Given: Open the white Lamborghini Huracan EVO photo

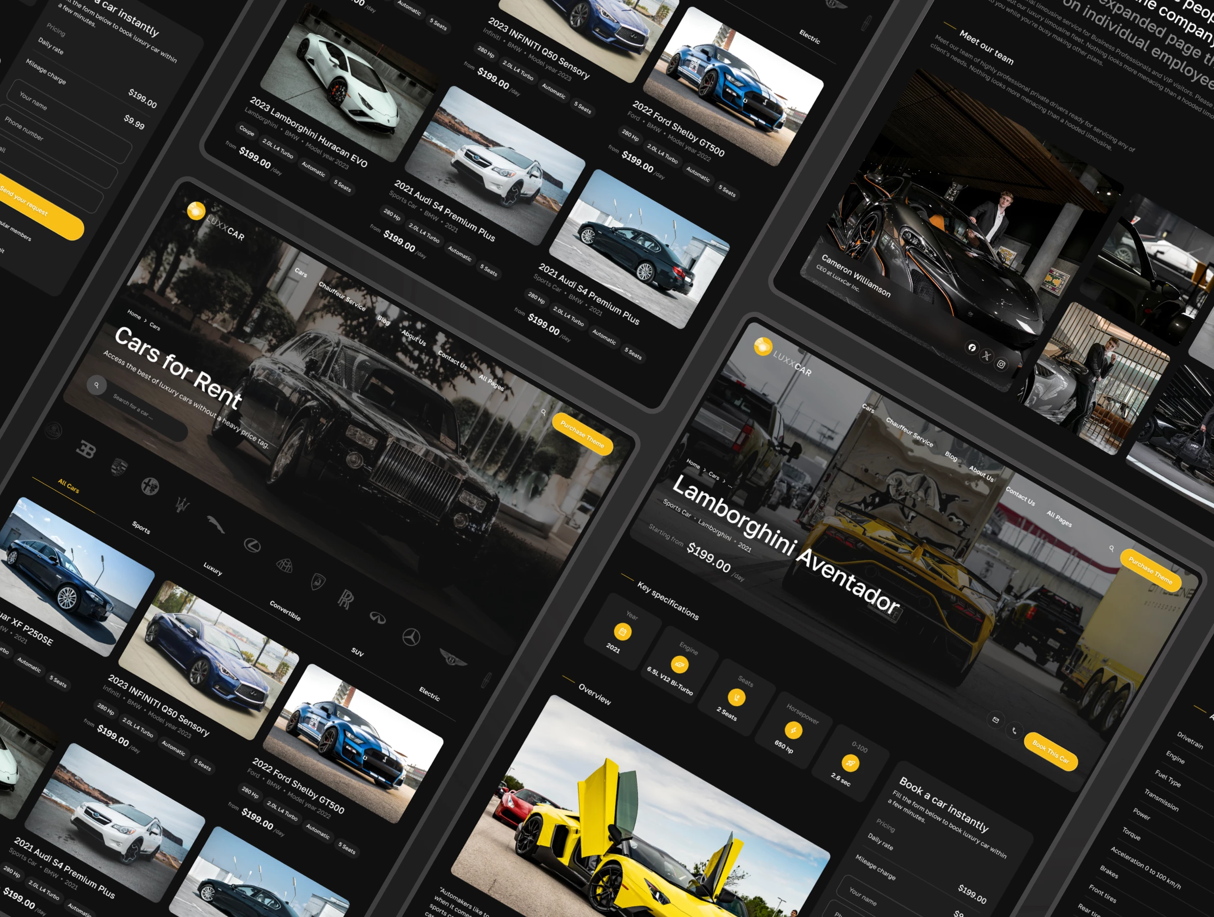Looking at the screenshot, I should [x=350, y=82].
